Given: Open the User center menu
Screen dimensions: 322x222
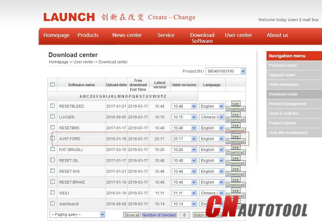Looking at the screenshot, I should pos(238,35).
